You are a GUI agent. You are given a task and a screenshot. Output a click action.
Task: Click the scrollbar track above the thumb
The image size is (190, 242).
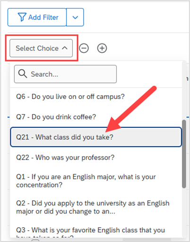184,91
